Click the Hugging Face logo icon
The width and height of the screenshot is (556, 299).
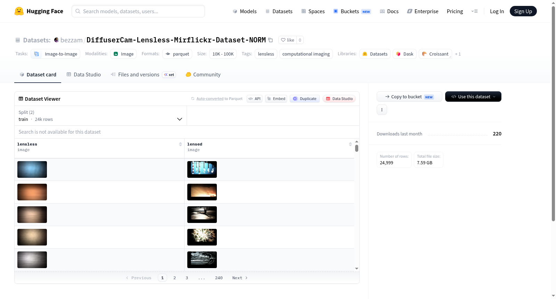19,11
